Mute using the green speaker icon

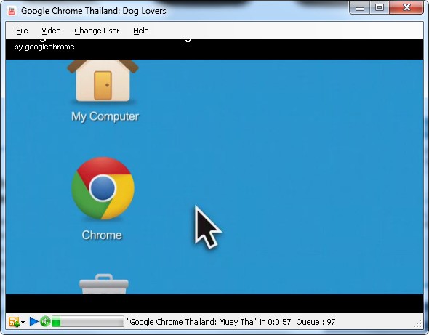pyautogui.click(x=45, y=322)
